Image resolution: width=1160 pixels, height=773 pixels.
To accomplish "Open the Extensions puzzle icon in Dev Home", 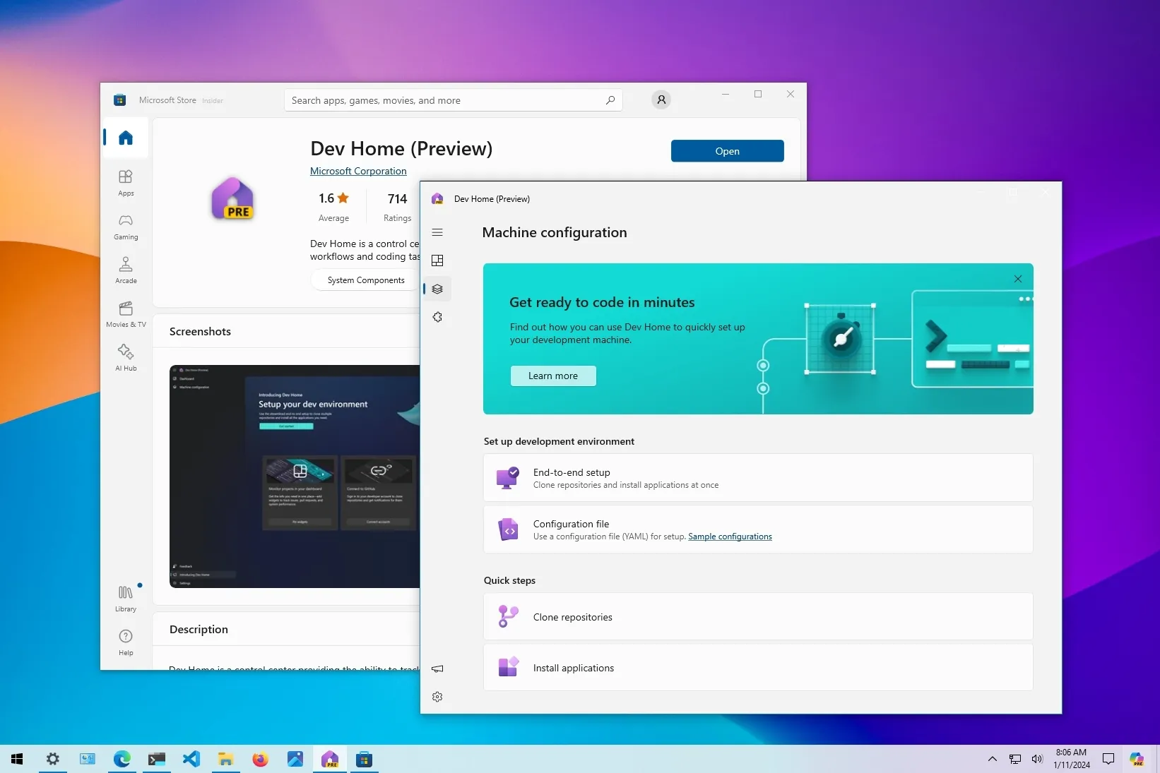I will (437, 317).
